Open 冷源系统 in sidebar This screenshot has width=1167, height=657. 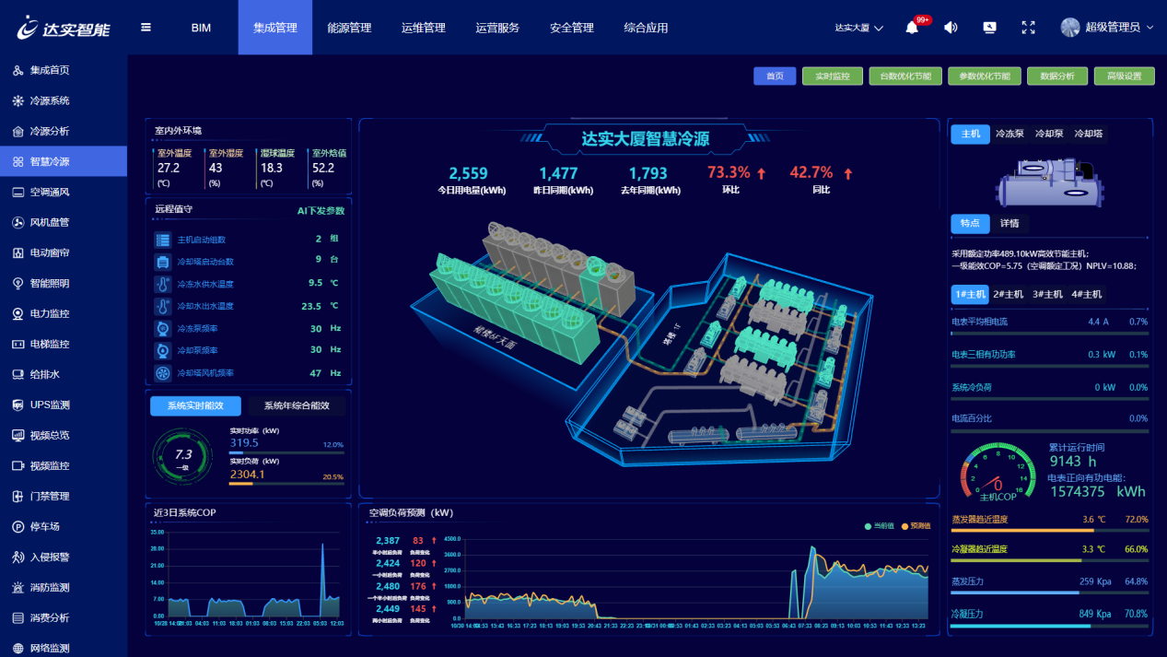tap(64, 100)
